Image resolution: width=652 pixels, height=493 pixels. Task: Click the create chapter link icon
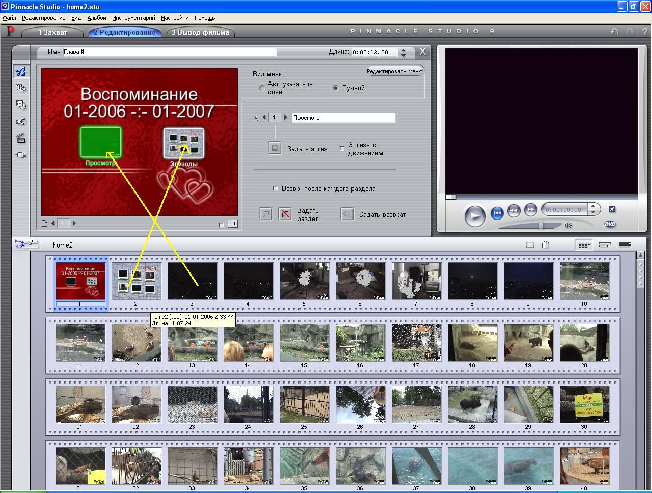pyautogui.click(x=266, y=214)
